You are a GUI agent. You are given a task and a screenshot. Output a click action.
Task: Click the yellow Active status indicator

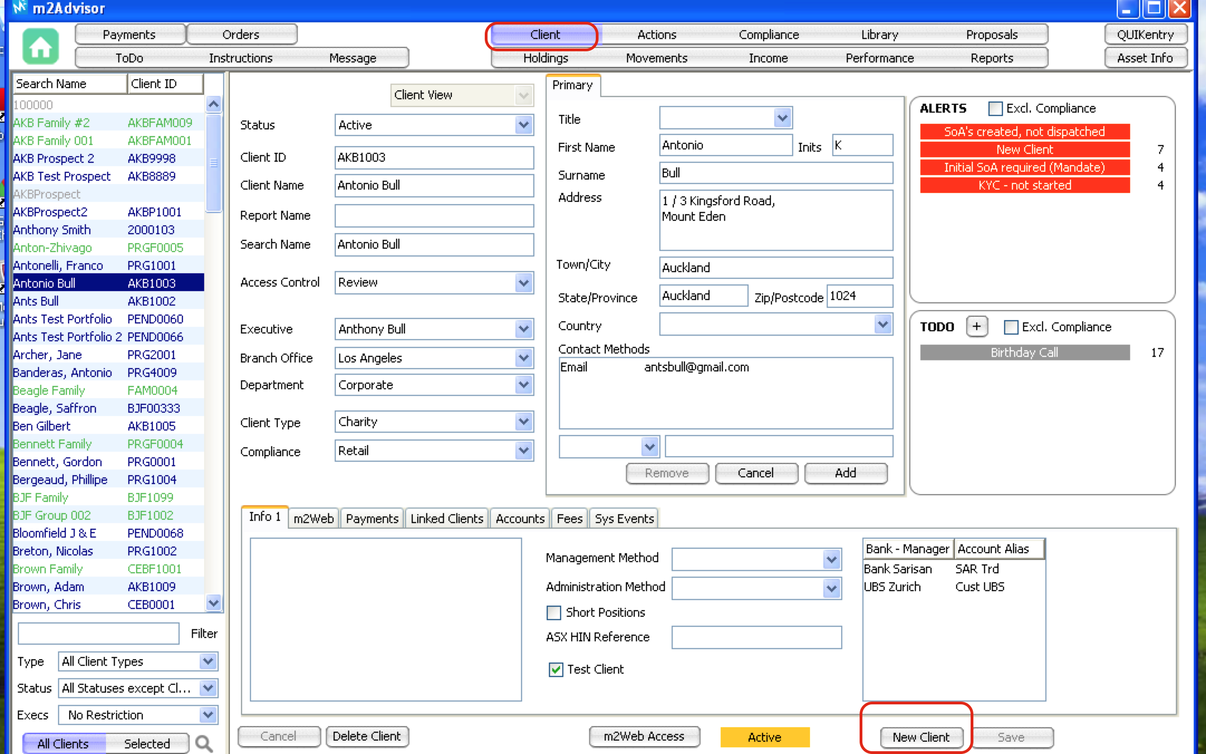point(764,737)
